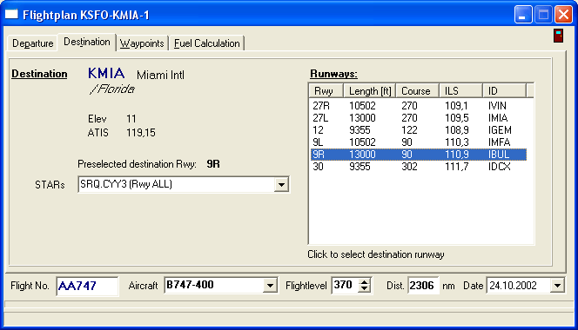Screen dimensions: 578x330
Task: Click the ILS ID IMIA cell
Action: coord(498,118)
